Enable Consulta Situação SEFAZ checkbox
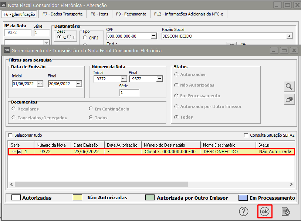 (246, 135)
